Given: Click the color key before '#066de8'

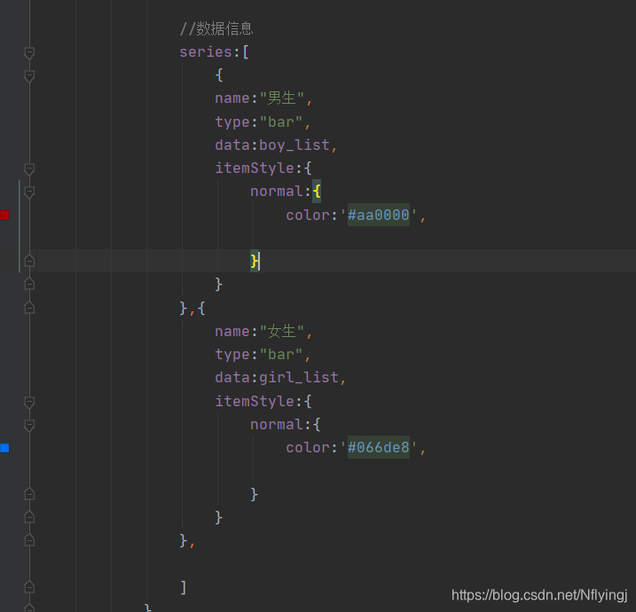Looking at the screenshot, I should (308, 448).
